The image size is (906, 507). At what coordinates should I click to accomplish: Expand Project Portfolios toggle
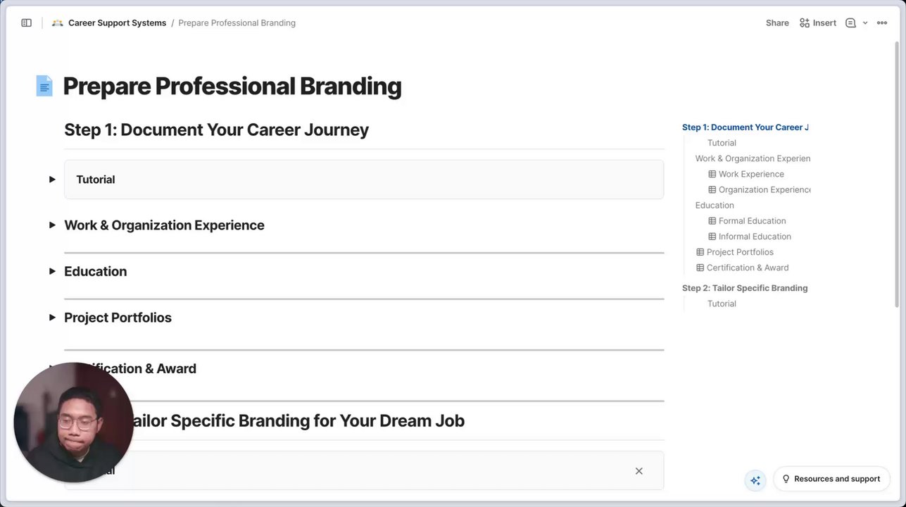click(x=52, y=318)
